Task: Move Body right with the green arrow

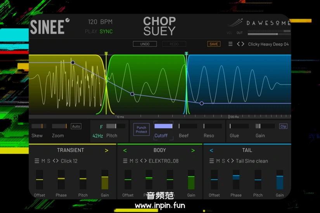Action: pyautogui.click(x=193, y=150)
